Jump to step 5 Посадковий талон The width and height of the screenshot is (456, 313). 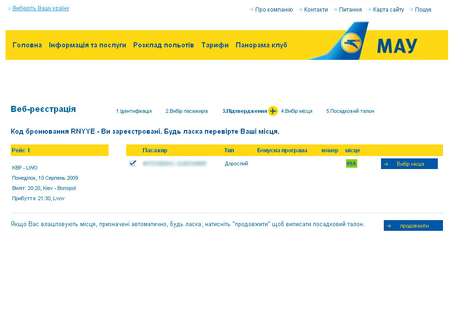[x=350, y=111]
